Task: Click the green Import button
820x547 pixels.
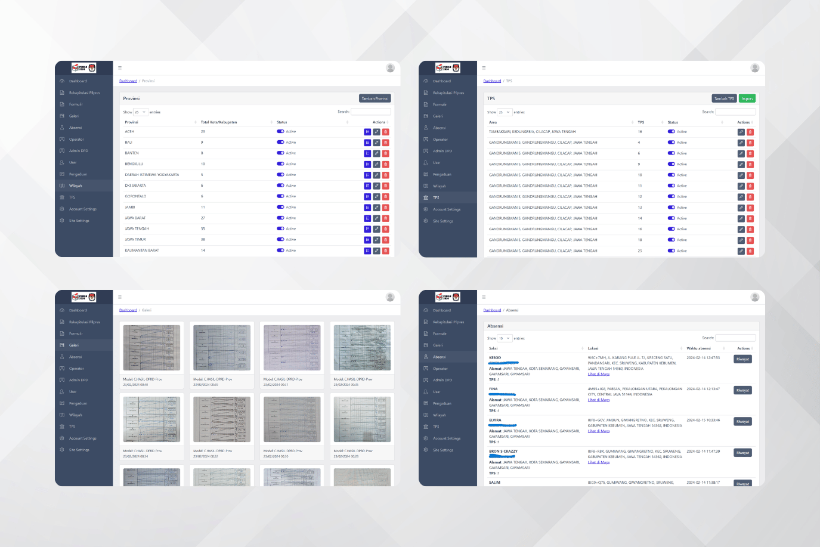Action: pos(747,98)
